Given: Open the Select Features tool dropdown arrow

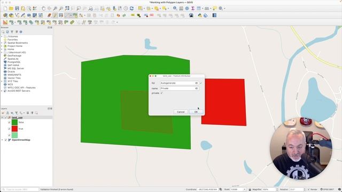Looking at the screenshot, I should tap(144, 9).
